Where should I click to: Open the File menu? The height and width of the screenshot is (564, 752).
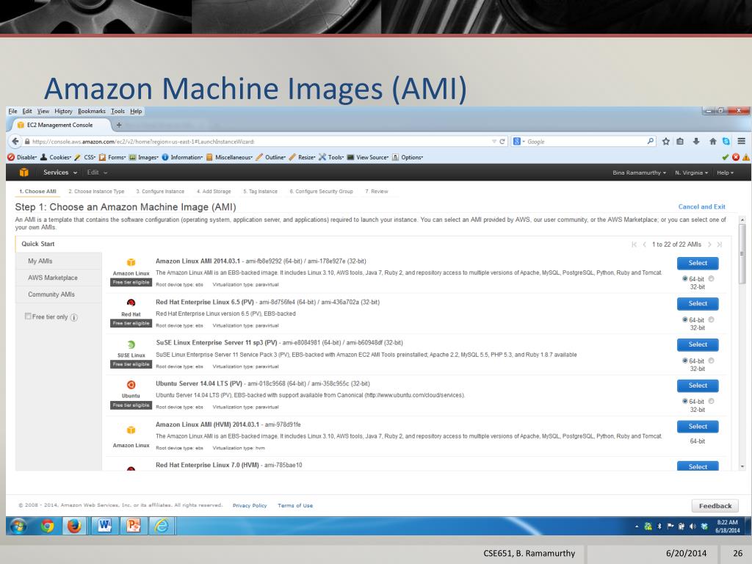click(x=12, y=112)
